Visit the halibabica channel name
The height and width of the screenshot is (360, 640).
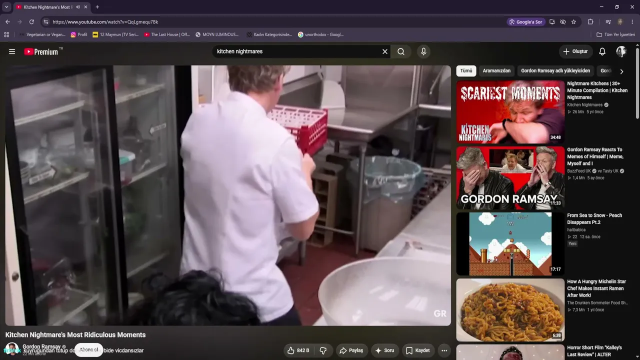point(576,230)
